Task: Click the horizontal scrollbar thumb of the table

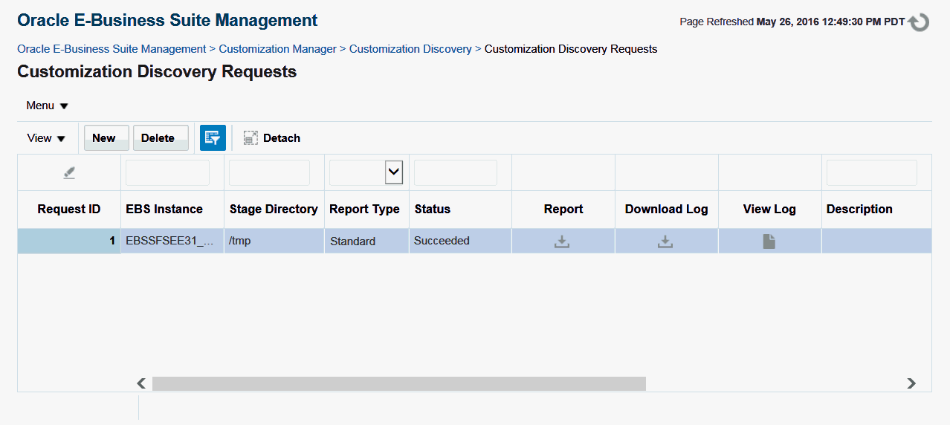Action: (399, 383)
